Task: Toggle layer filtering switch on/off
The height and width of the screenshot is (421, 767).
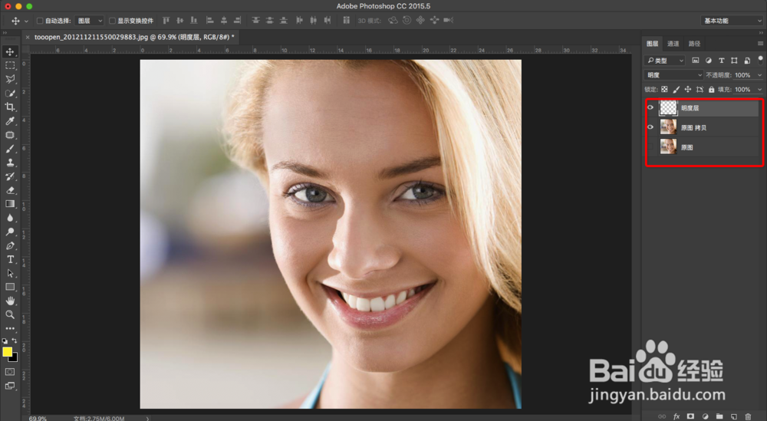Action: [x=760, y=60]
